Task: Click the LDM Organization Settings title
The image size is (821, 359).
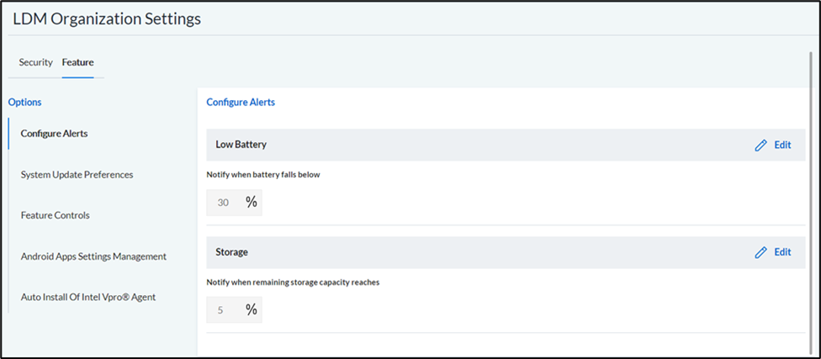Action: [x=107, y=18]
